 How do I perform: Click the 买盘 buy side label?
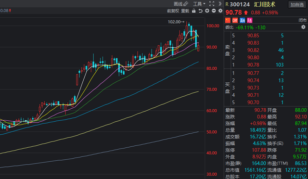(228, 88)
